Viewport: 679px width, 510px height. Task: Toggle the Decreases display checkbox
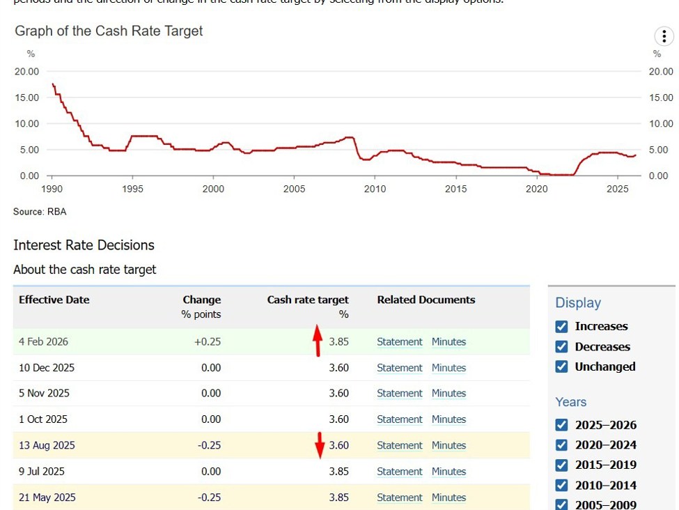562,347
